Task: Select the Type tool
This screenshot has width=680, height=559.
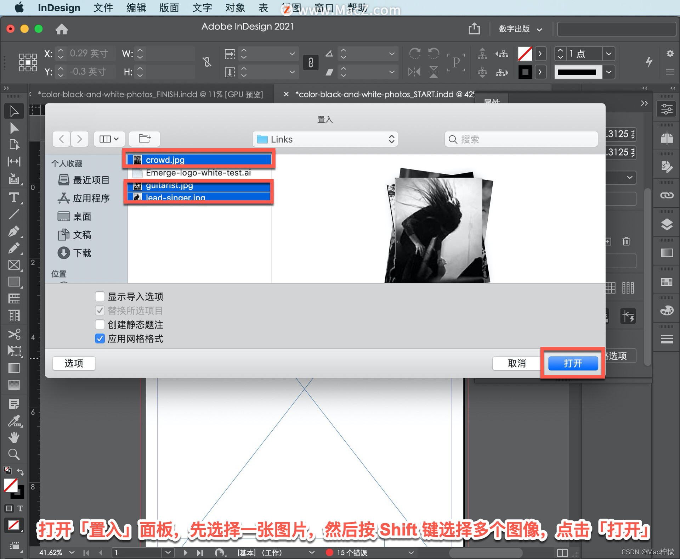Action: (x=14, y=197)
